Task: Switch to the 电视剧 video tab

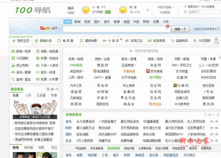Action: tap(28, 148)
